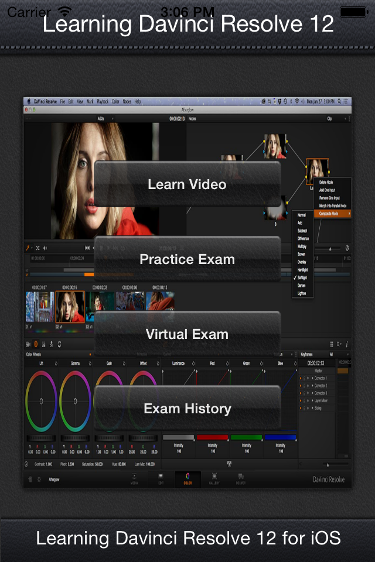Viewport: 375px width, 562px height.
Task: Select Softlight composite mode
Action: pyautogui.click(x=302, y=277)
